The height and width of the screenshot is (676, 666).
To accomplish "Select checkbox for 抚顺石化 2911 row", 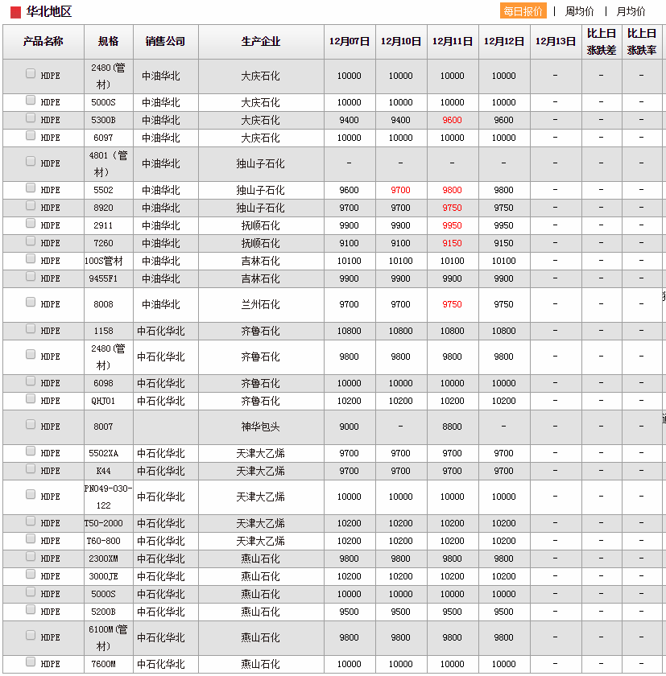I will (30, 223).
